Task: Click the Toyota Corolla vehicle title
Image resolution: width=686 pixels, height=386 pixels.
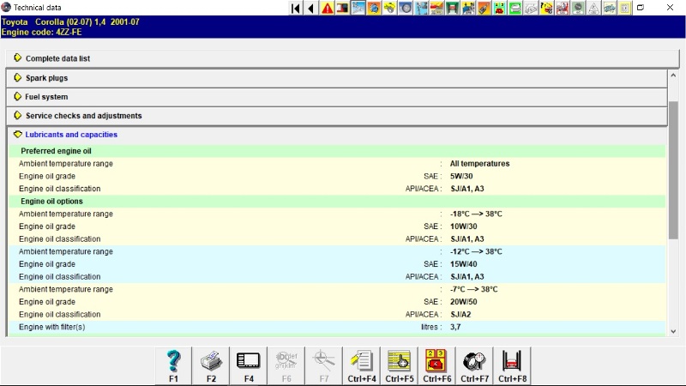Action: coord(70,22)
